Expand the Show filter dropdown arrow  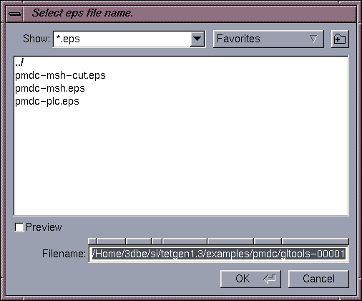197,39
